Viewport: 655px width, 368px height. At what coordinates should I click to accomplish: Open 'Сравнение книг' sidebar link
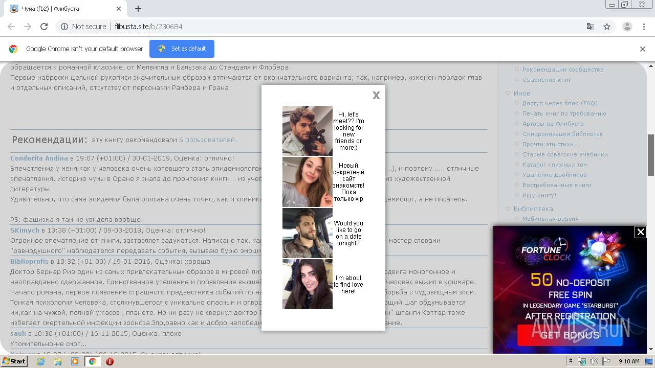547,80
